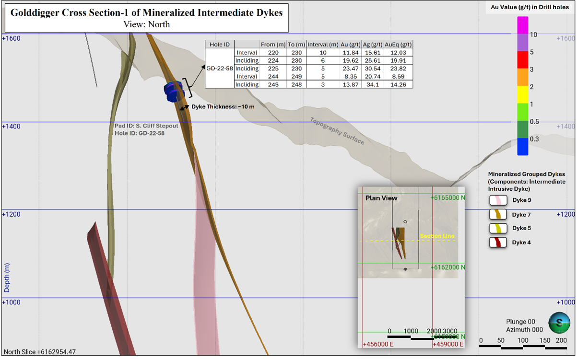Click the 'North Slice +6162954.47' text

(40, 351)
